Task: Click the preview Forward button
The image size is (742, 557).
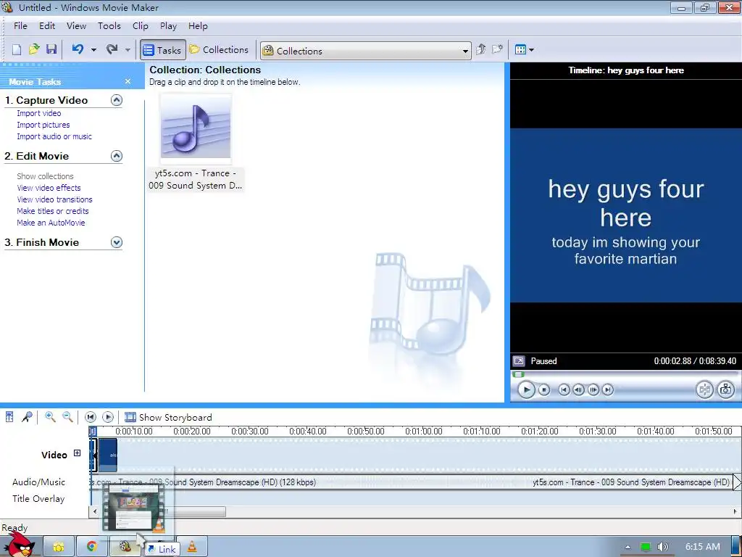Action: [608, 389]
